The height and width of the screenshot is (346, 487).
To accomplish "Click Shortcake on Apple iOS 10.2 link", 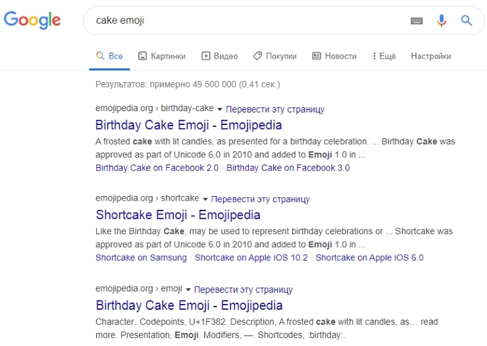I will (251, 258).
